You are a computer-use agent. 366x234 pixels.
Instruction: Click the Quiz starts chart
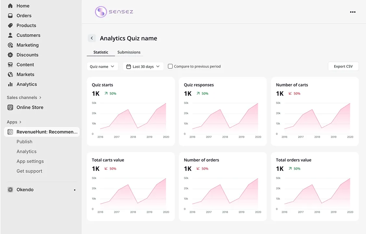tap(131, 120)
